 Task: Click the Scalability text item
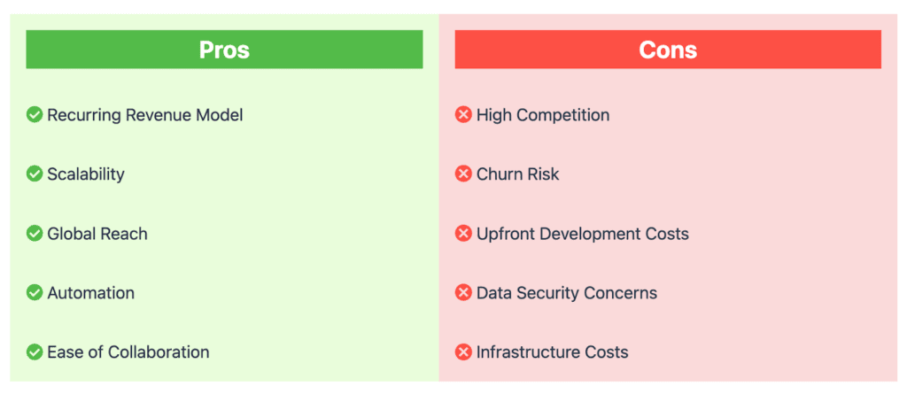86,174
